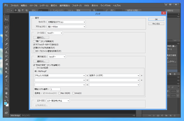Click destination 選択(H)... button
Screen dimensions: 184x121
(x=41, y=61)
